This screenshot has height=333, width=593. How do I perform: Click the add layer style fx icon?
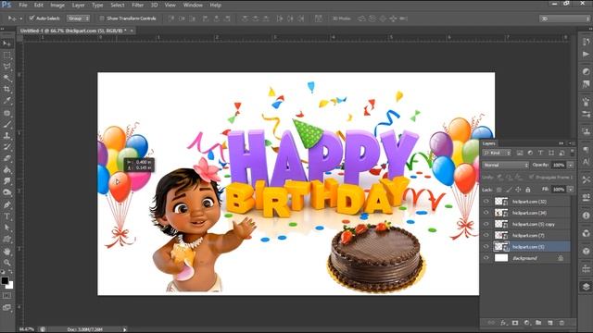click(503, 323)
